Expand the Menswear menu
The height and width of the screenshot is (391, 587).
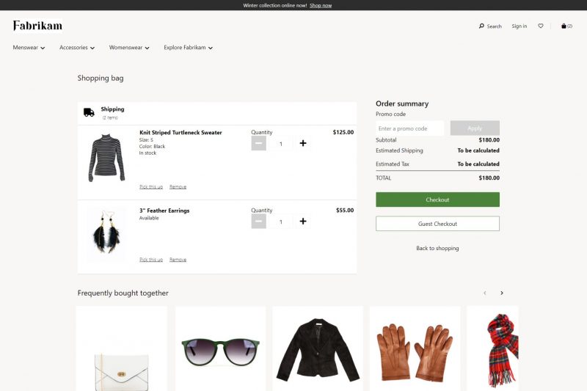tap(29, 48)
